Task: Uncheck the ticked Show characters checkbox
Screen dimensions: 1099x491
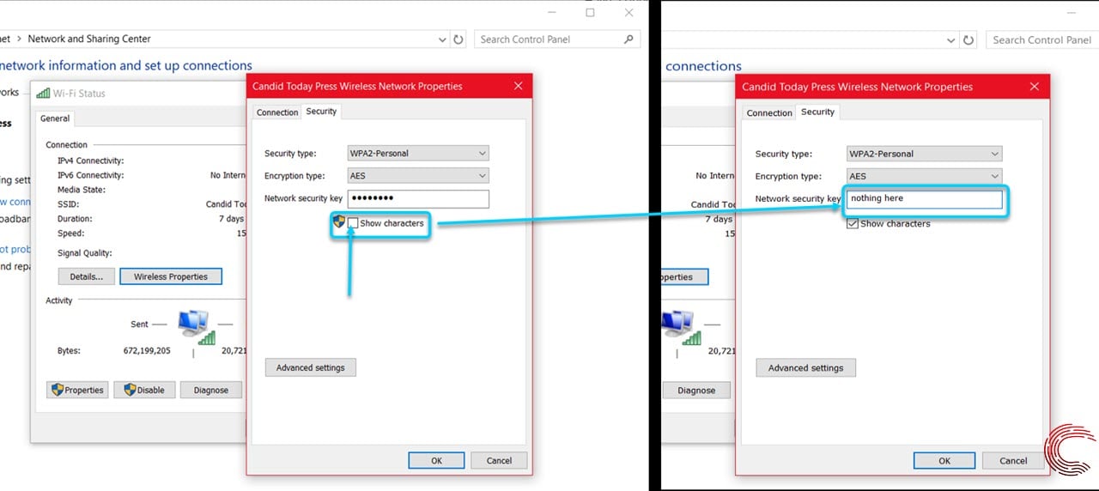Action: pyautogui.click(x=853, y=223)
